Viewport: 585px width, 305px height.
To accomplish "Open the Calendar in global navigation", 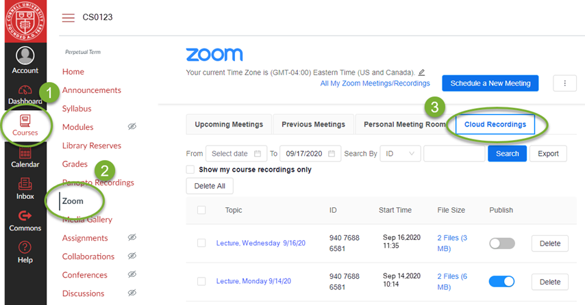I will (25, 157).
